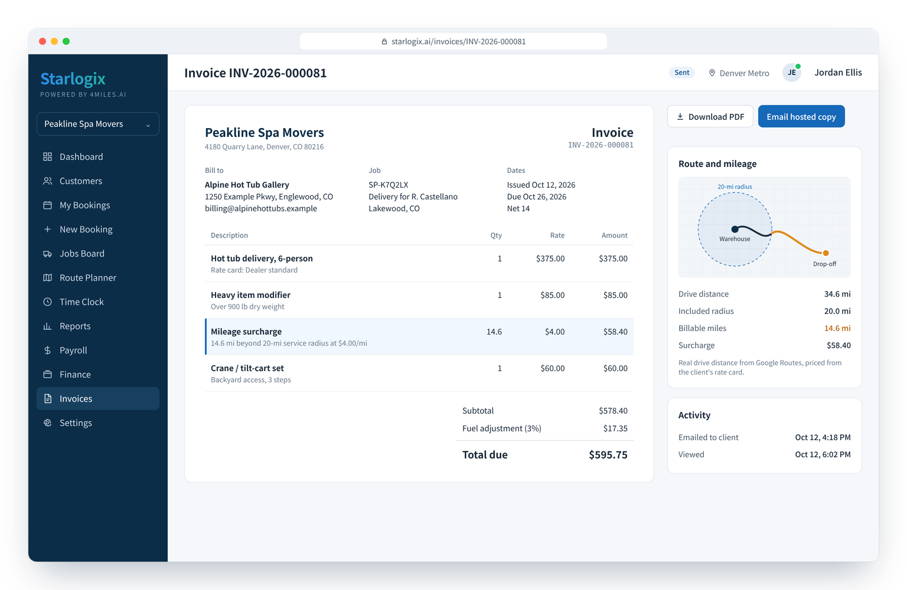Image resolution: width=907 pixels, height=590 pixels.
Task: Click the Time Clock icon
Action: pyautogui.click(x=48, y=302)
